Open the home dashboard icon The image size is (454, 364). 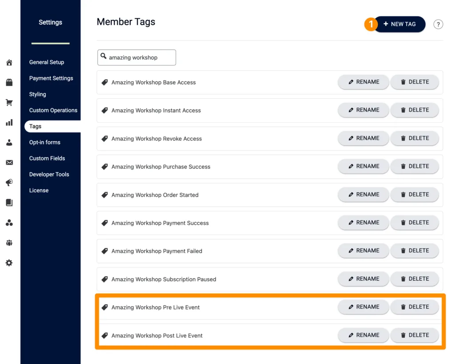[x=9, y=62]
